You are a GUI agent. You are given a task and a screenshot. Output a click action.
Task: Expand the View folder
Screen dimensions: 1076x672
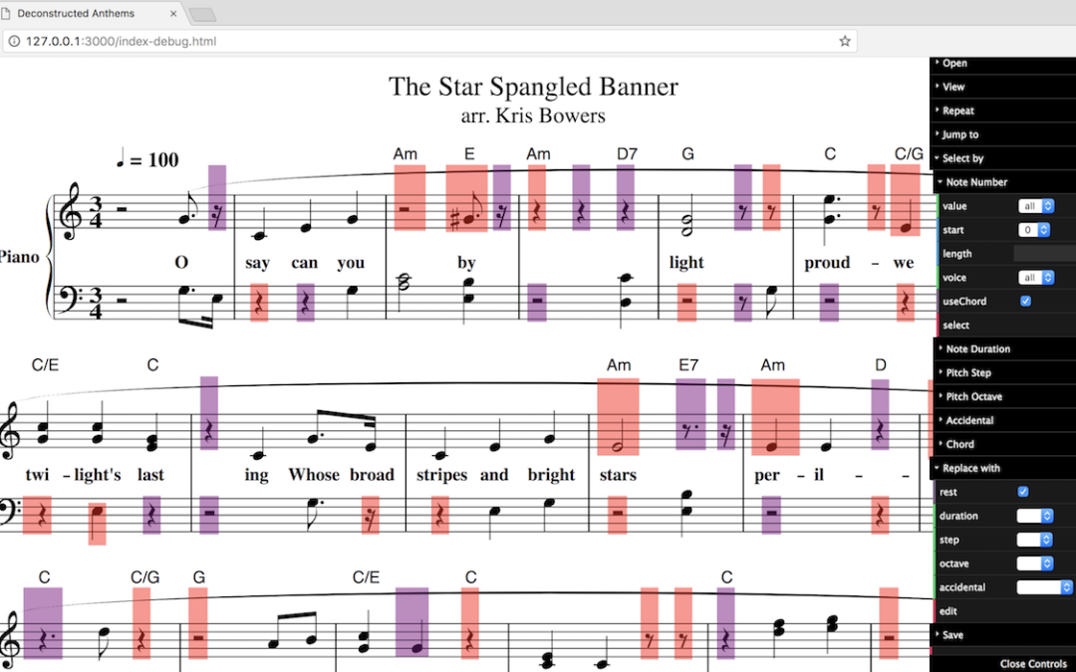point(1002,87)
